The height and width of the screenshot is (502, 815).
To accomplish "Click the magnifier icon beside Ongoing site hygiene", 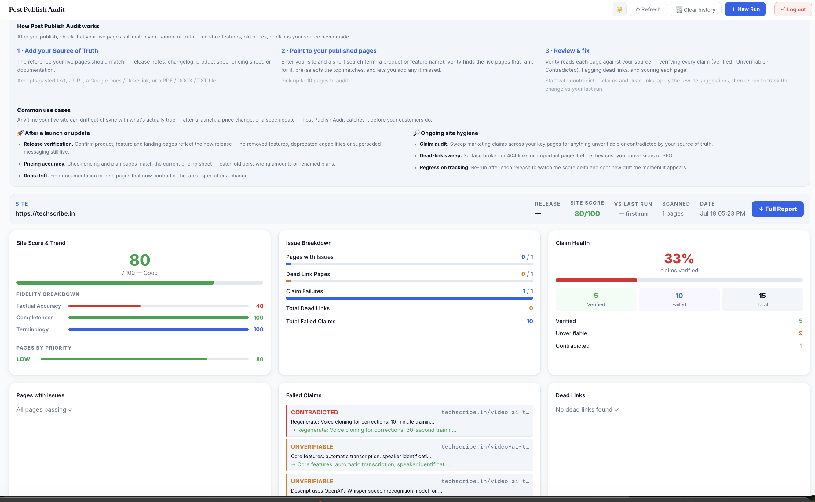I will 416,133.
